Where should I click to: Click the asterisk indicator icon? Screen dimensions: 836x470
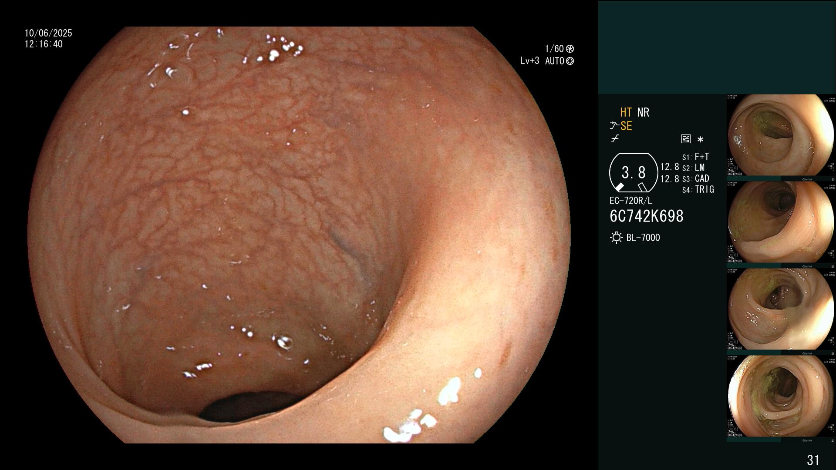point(700,140)
